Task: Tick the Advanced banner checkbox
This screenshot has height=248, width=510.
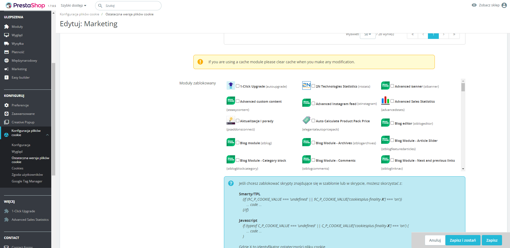Action: (392, 86)
